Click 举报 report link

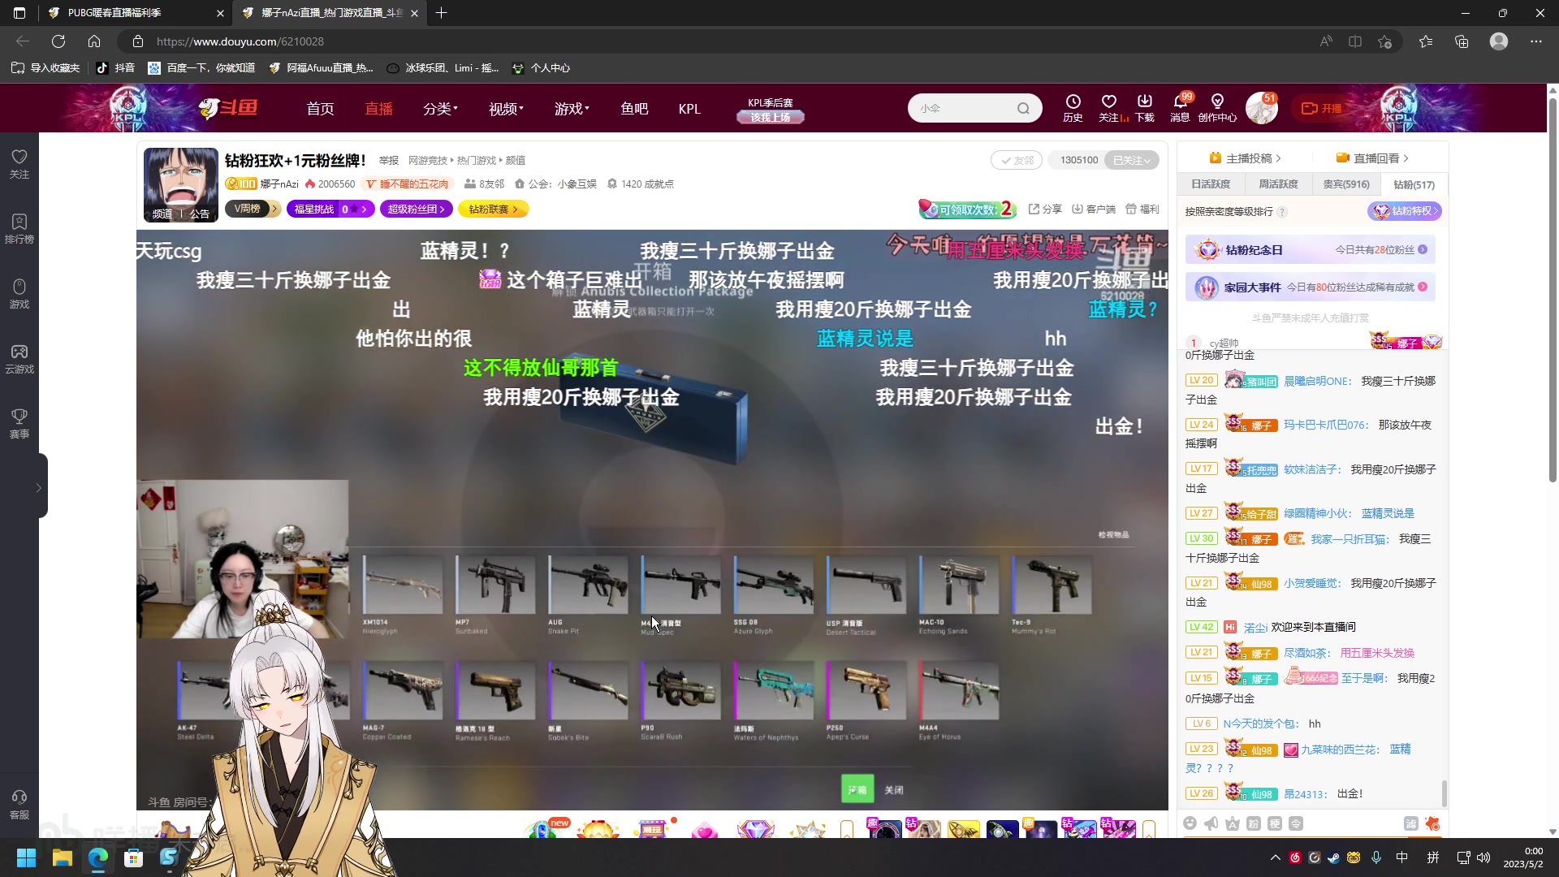389,160
